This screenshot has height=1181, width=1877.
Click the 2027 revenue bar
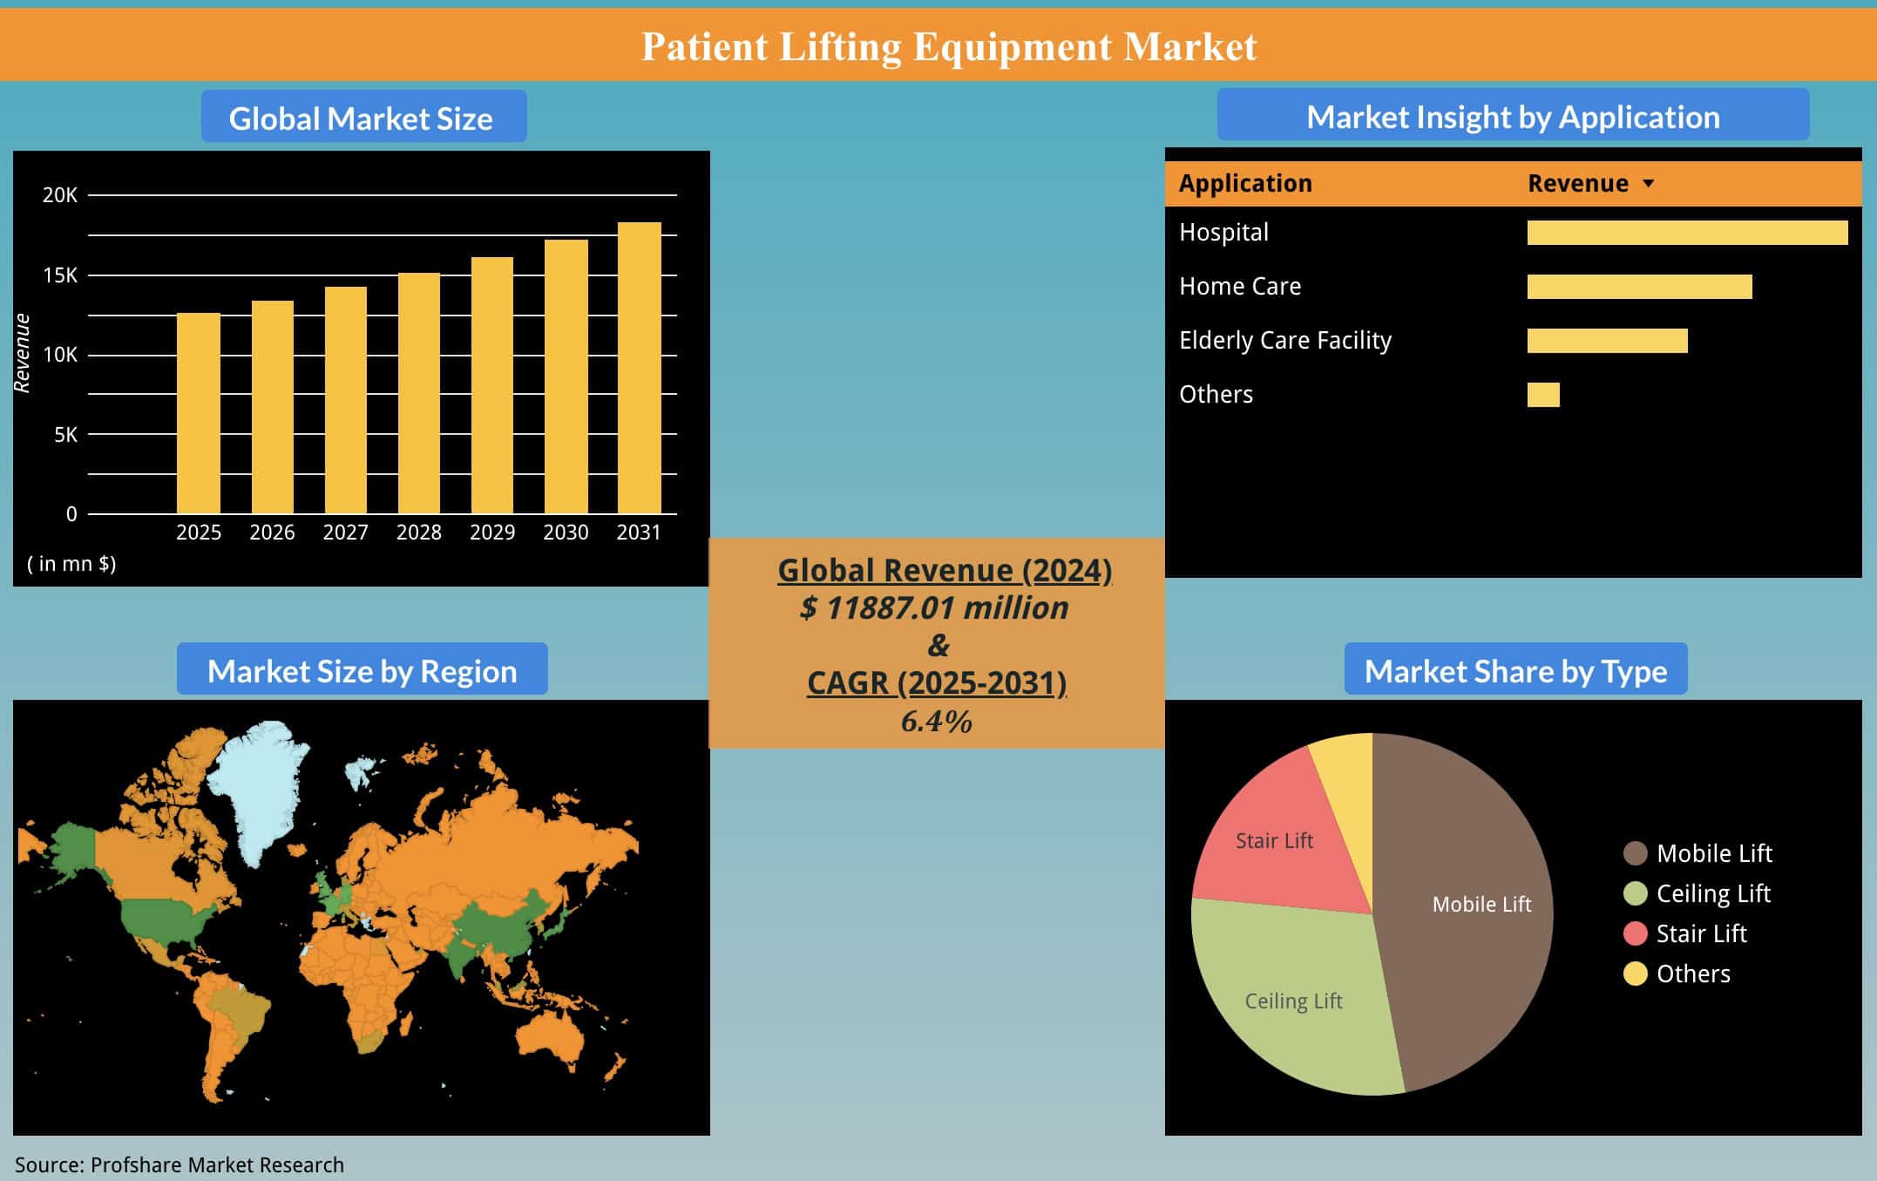tap(346, 400)
